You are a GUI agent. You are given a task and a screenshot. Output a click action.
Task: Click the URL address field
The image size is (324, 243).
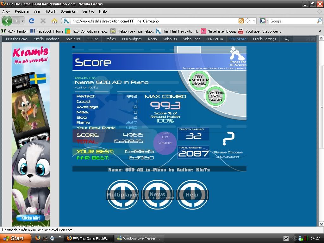152,21
